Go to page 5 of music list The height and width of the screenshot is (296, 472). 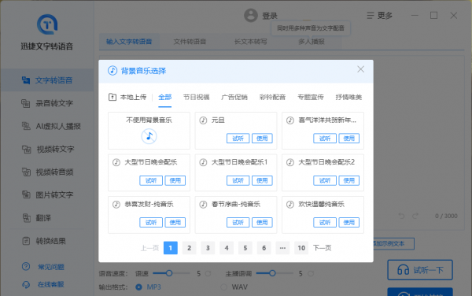pyautogui.click(x=245, y=248)
